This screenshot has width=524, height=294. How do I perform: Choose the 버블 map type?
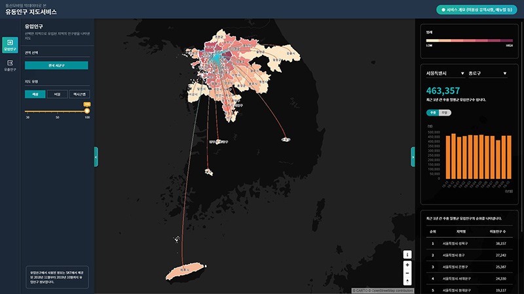[56, 94]
